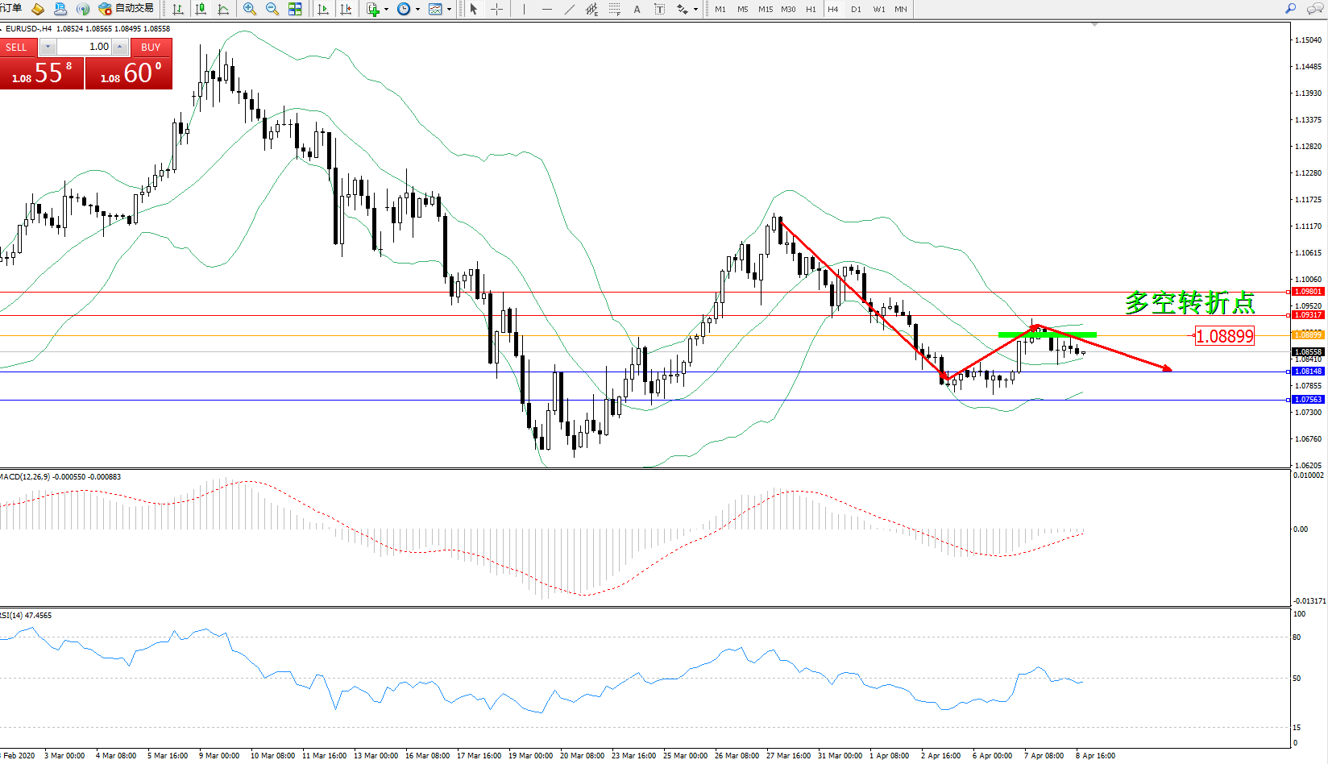This screenshot has height=764, width=1328.
Task: Select the crosshair tool
Action: tap(497, 9)
